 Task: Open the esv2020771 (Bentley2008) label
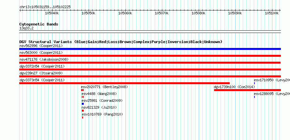click(x=104, y=87)
